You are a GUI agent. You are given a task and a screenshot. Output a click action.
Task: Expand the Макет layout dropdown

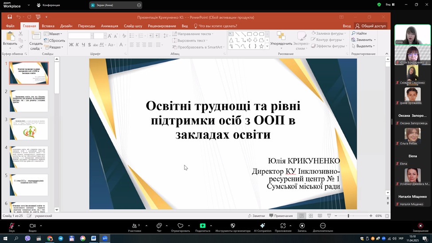55,34
